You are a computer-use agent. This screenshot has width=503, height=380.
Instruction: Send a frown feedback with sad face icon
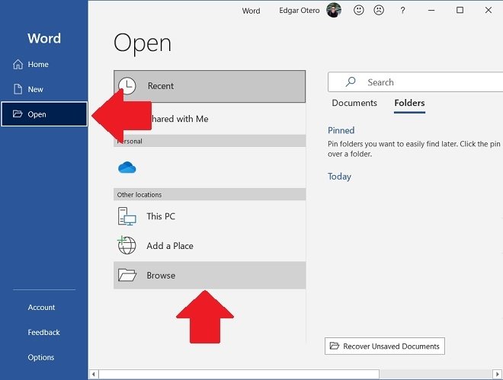(x=379, y=10)
